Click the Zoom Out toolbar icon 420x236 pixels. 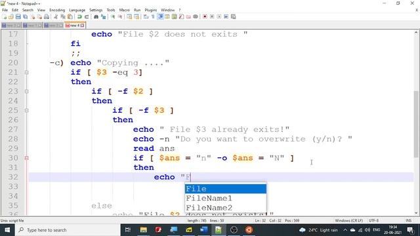click(120, 16)
